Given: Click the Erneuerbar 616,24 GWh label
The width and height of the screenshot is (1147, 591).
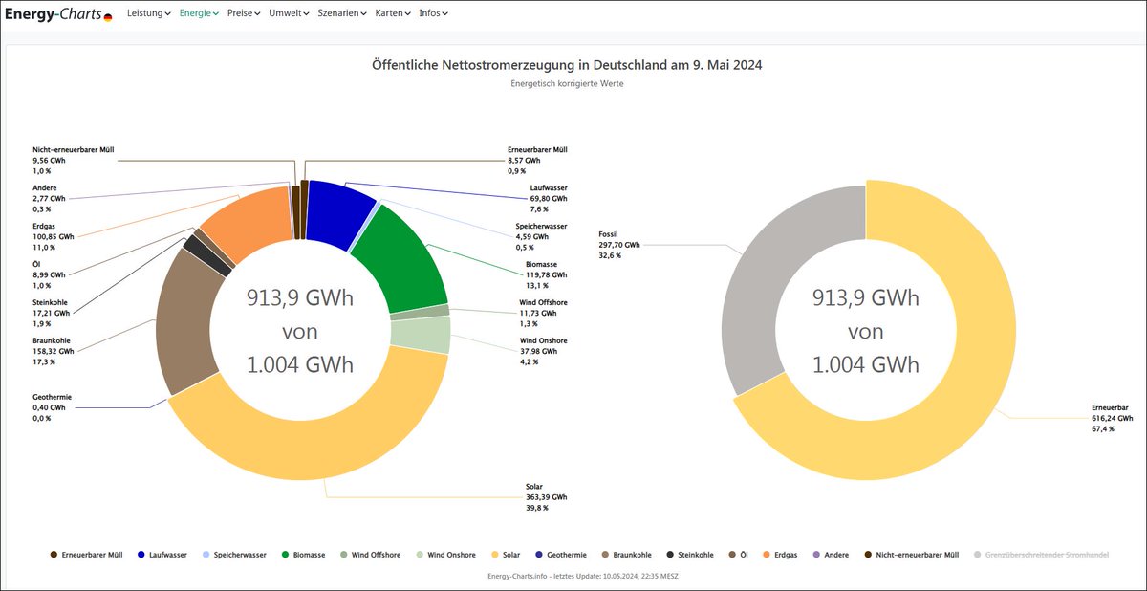Looking at the screenshot, I should [x=1113, y=418].
